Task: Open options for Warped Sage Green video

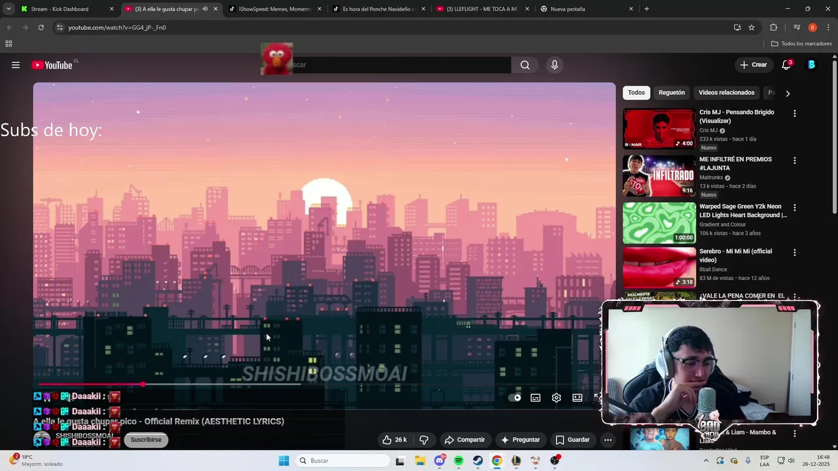Action: [x=795, y=207]
